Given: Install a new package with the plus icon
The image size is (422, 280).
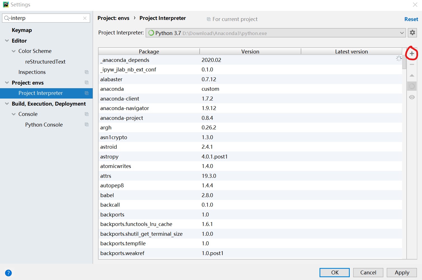Looking at the screenshot, I should (411, 53).
